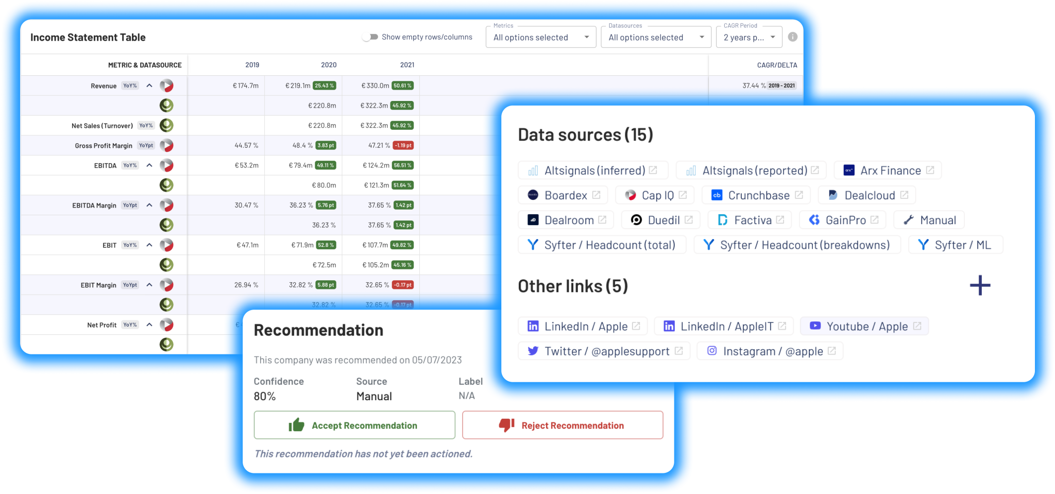Toggle Show empty rows/columns switch

[370, 37]
